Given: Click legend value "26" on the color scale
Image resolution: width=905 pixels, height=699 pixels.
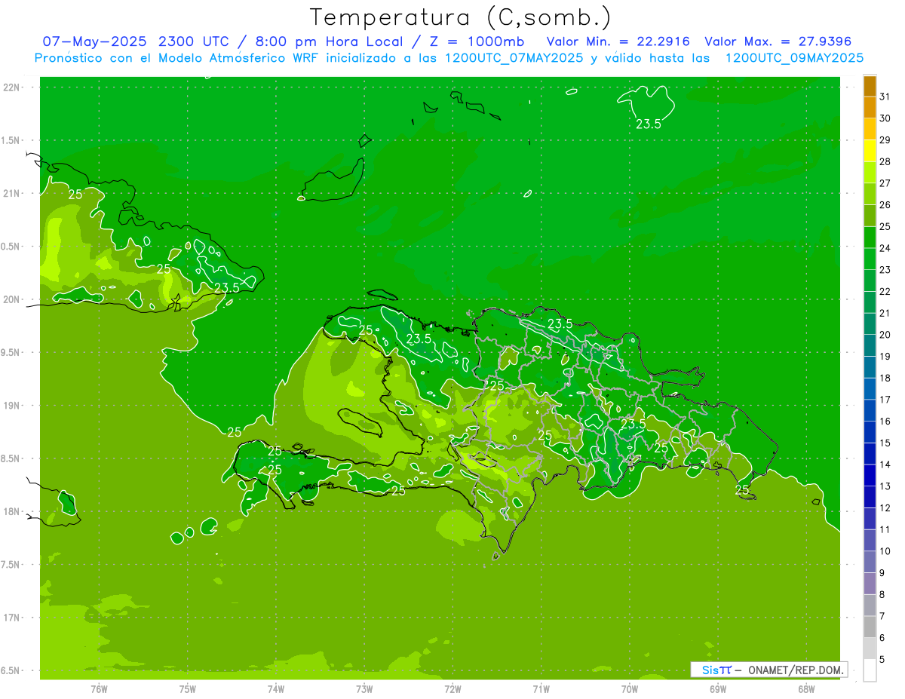Looking at the screenshot, I should 885,205.
